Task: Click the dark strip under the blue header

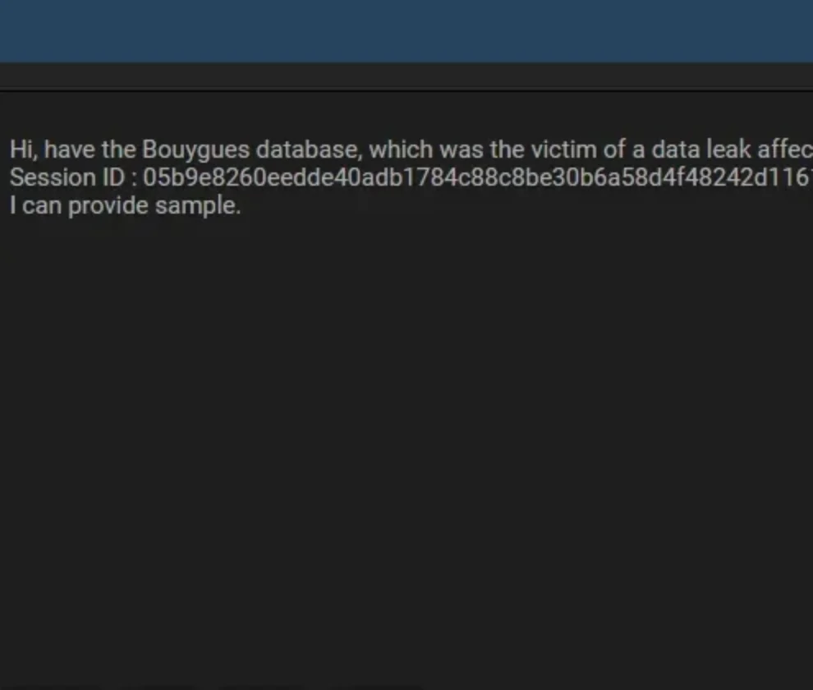Action: pyautogui.click(x=406, y=76)
